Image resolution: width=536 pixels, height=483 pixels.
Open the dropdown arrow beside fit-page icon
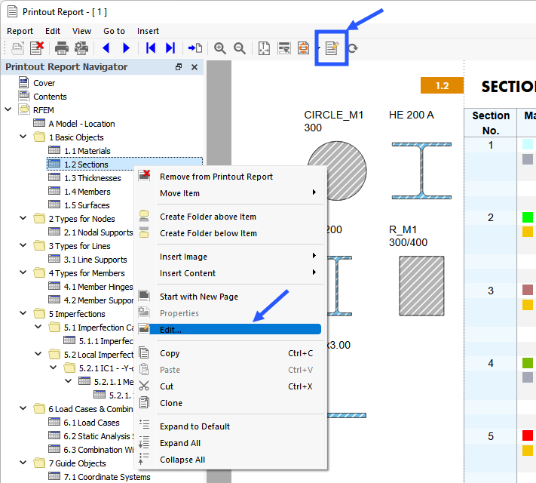tap(319, 48)
